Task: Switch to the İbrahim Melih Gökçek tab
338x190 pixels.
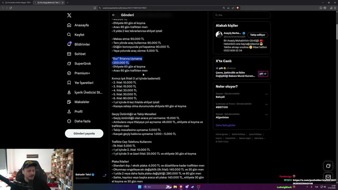Action: (x=16, y=3)
